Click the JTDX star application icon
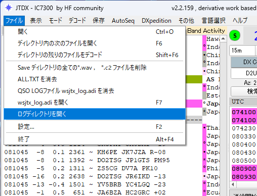Viewport: 257px width, 196px height. (x=9, y=8)
